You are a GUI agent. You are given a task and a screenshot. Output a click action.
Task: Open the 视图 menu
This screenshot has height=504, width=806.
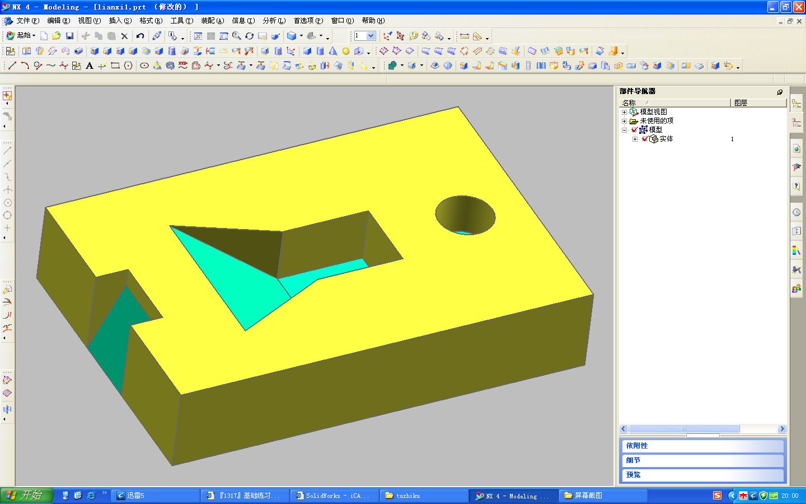point(89,21)
